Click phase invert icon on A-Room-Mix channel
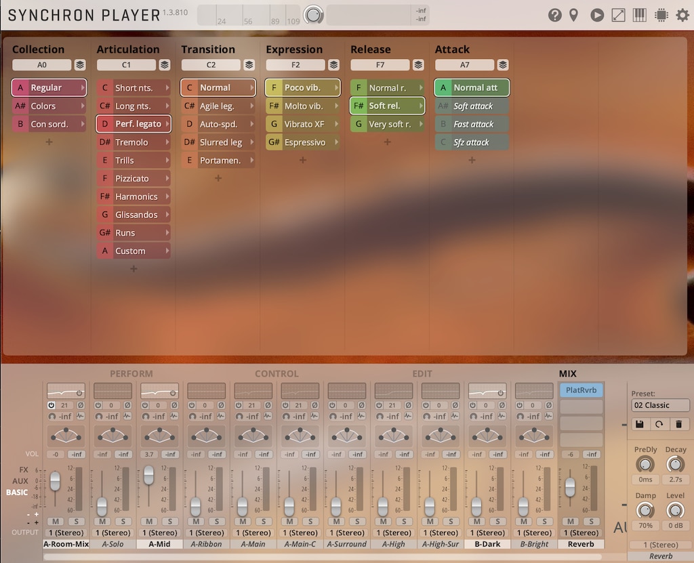The height and width of the screenshot is (563, 694). [x=81, y=405]
